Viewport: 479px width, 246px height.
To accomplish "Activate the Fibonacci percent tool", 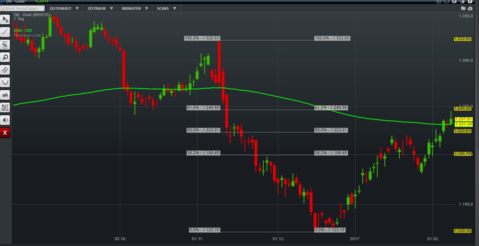I will pyautogui.click(x=5, y=45).
